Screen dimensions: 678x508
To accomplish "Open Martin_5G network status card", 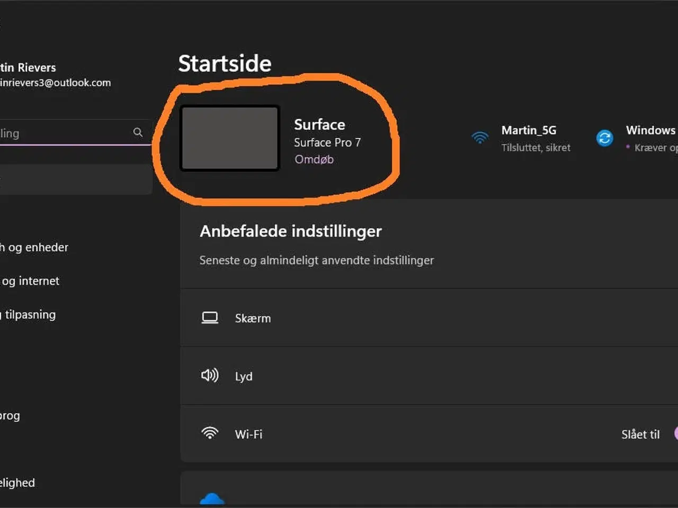I will coord(521,138).
